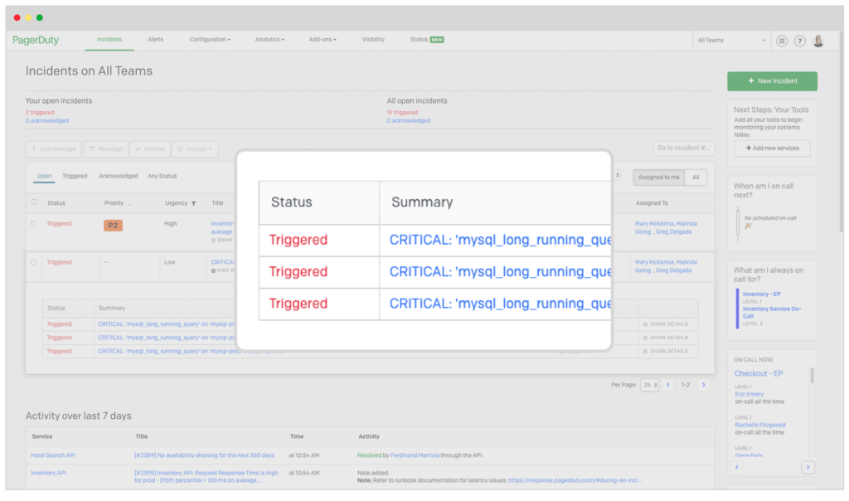Go to next page of incidents
The height and width of the screenshot is (501, 849).
point(703,385)
